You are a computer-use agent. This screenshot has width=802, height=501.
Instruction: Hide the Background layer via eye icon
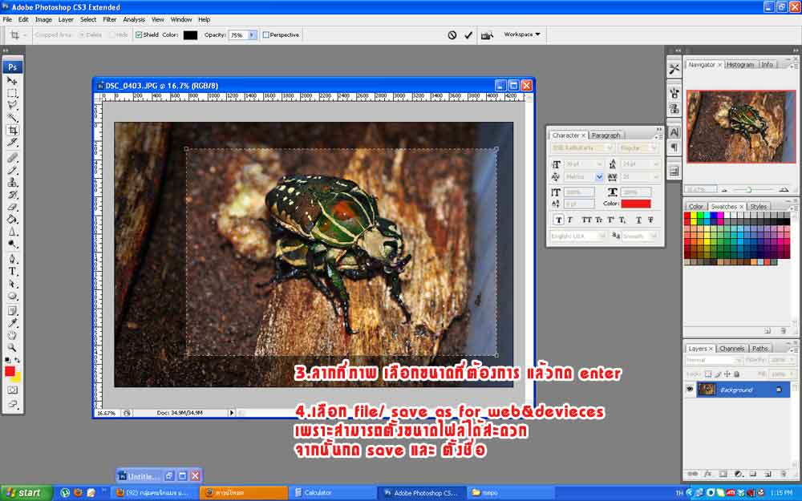[690, 390]
